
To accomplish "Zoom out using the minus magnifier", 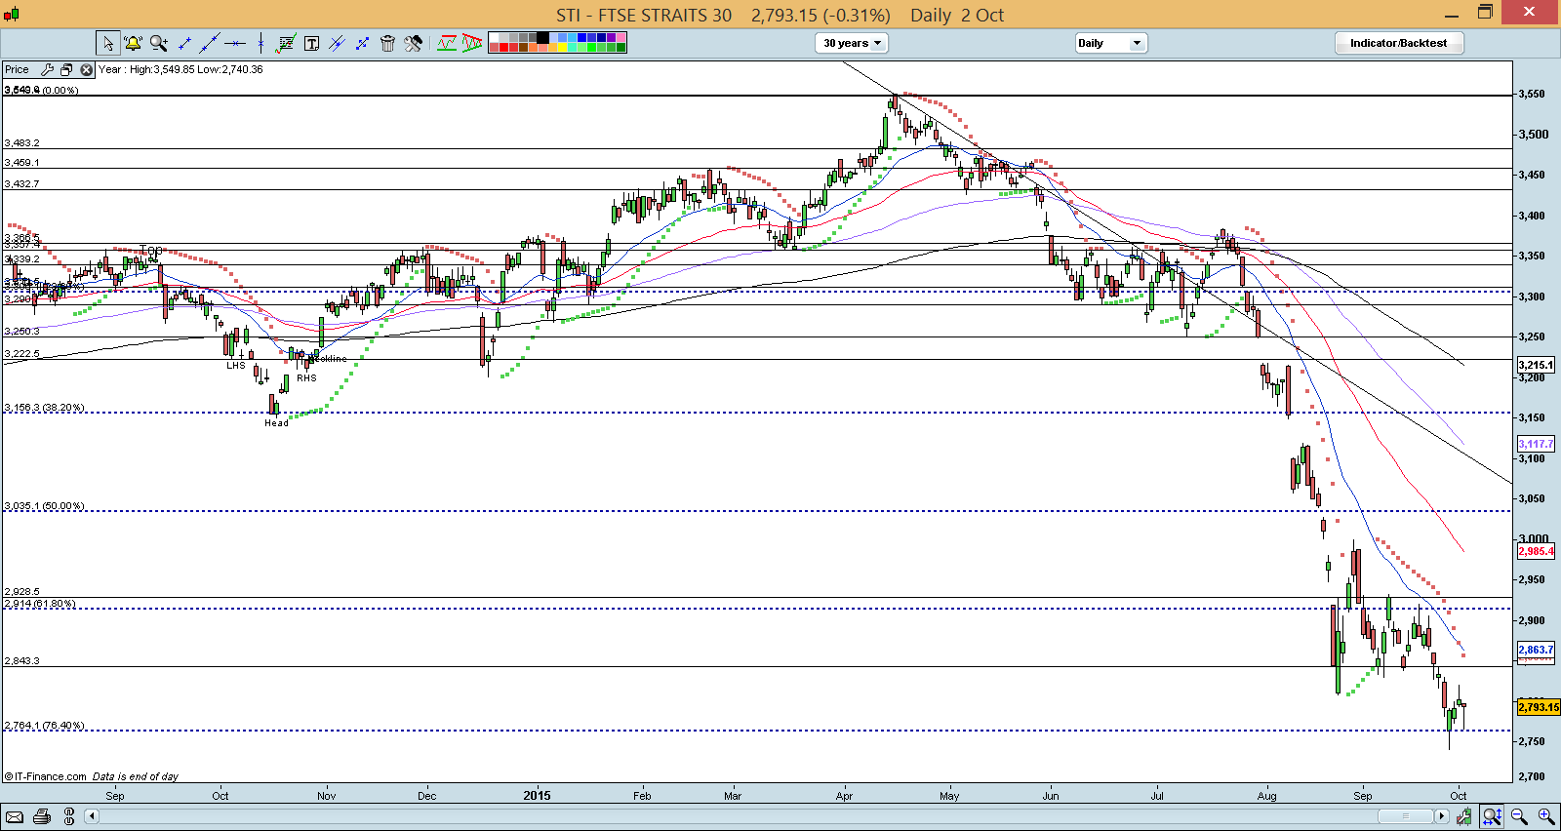I will pyautogui.click(x=1519, y=816).
